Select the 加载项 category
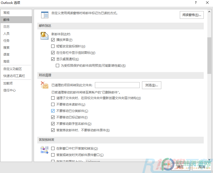This screenshot has width=213, height=173. click(x=16, y=83)
